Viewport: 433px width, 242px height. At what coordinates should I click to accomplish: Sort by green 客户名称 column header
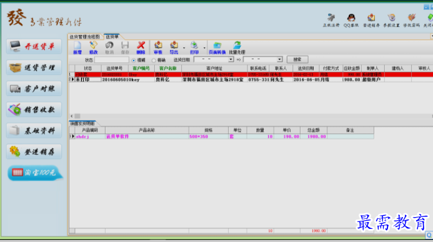(168, 69)
